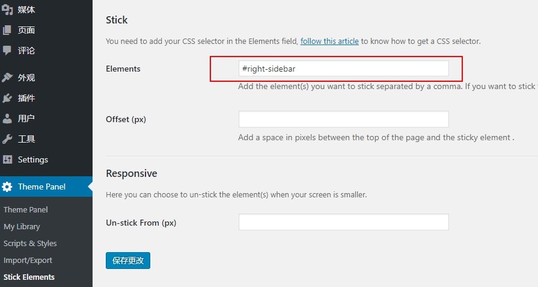Click the Theme Panel gear icon
This screenshot has width=538, height=287.
pyautogui.click(x=7, y=187)
